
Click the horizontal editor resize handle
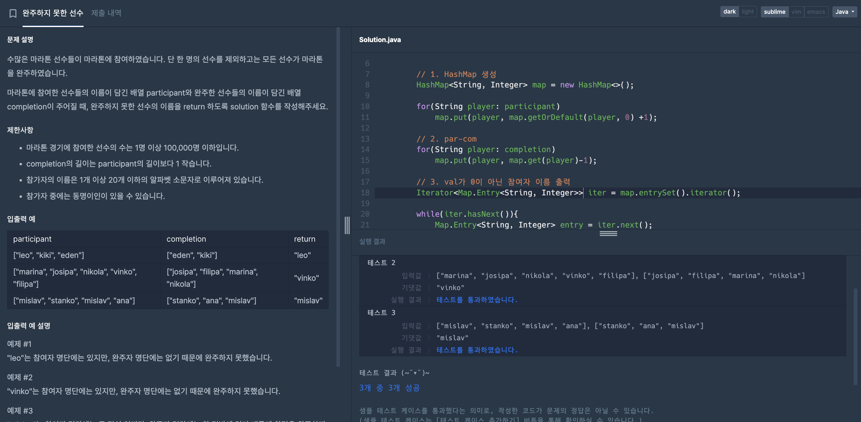608,234
